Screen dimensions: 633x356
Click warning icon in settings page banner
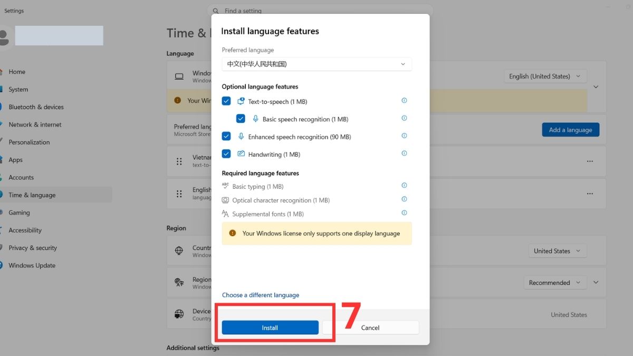[178, 100]
